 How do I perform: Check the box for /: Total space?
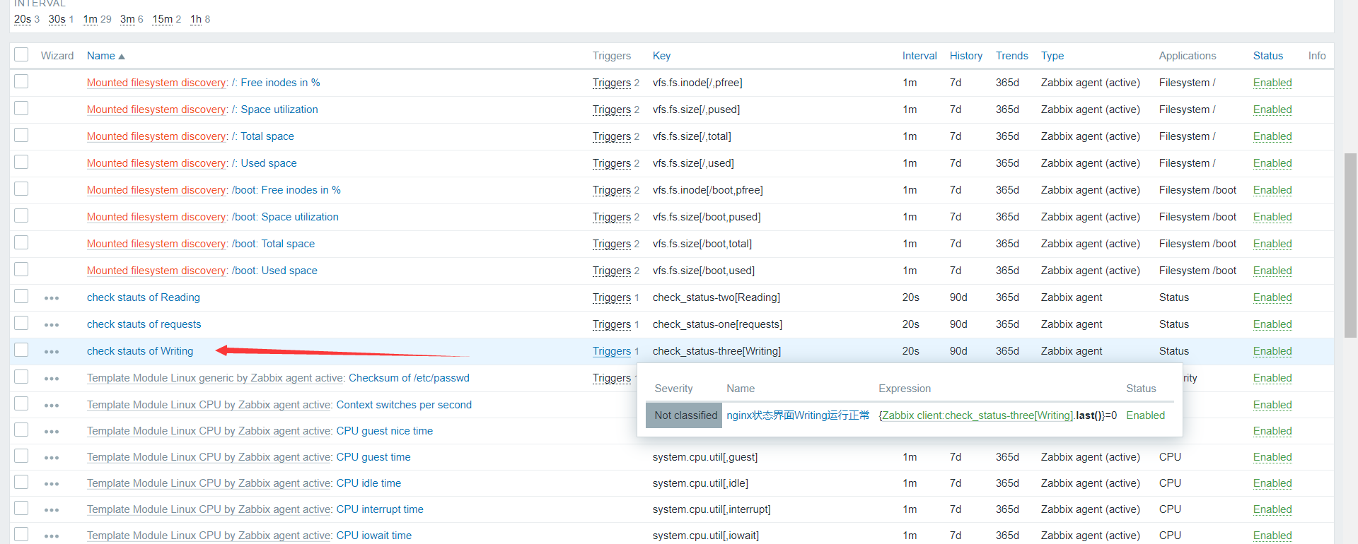coord(21,135)
